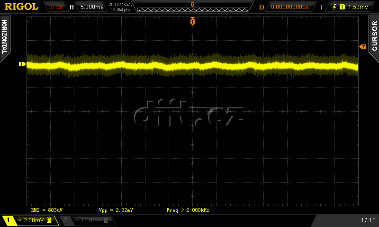Viewport: 379px width, 227px height.
Task: Click the orange trigger level marker on right edge
Action: coord(363,46)
